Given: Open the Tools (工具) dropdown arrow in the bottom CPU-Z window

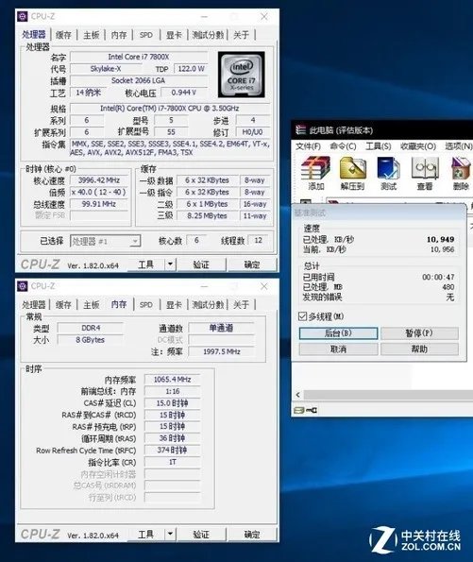Looking at the screenshot, I should point(171,534).
